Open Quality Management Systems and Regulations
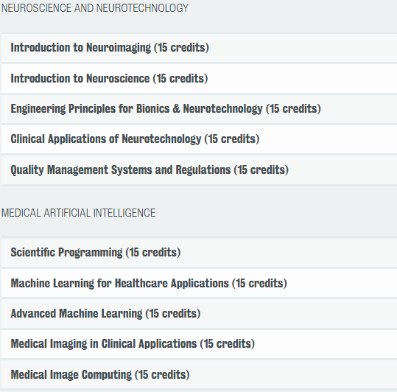 point(200,170)
